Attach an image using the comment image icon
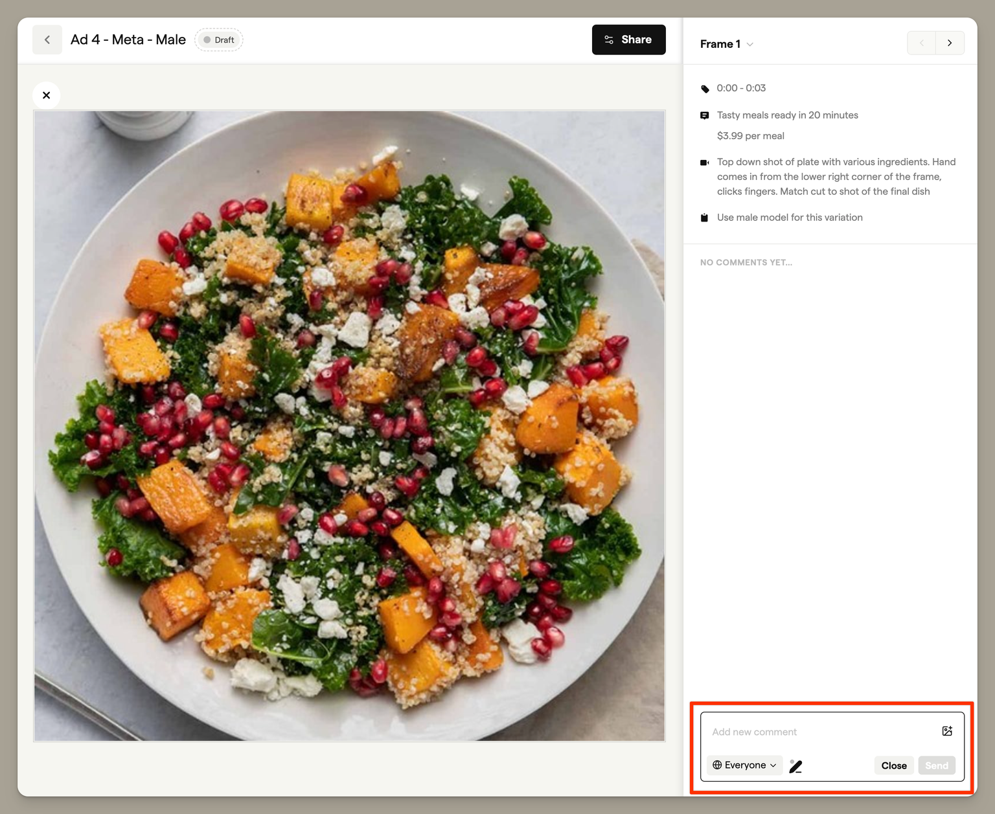Screen dimensions: 995x814 point(947,731)
